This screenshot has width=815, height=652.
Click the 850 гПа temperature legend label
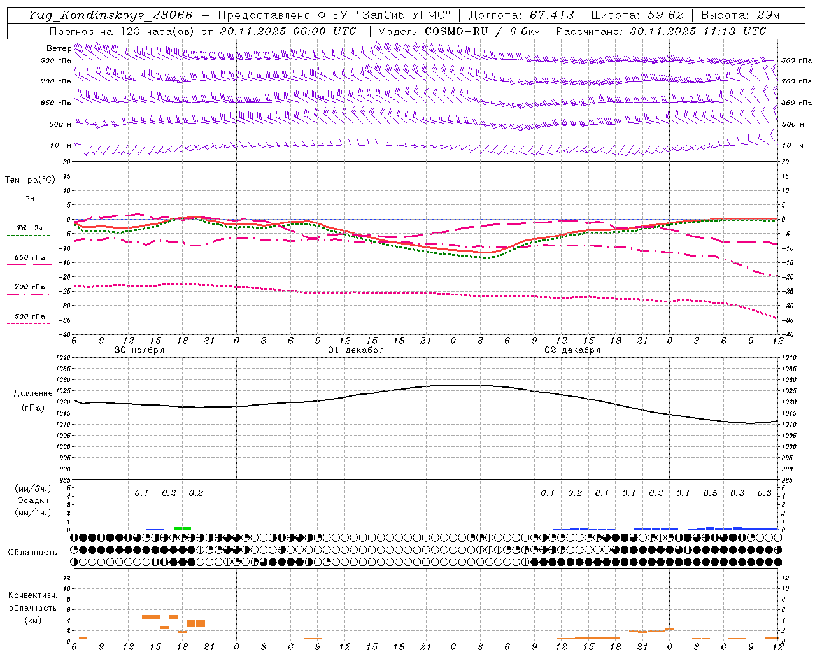[30, 258]
